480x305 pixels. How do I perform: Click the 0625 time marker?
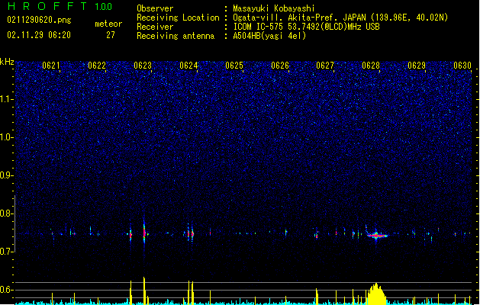(x=234, y=66)
